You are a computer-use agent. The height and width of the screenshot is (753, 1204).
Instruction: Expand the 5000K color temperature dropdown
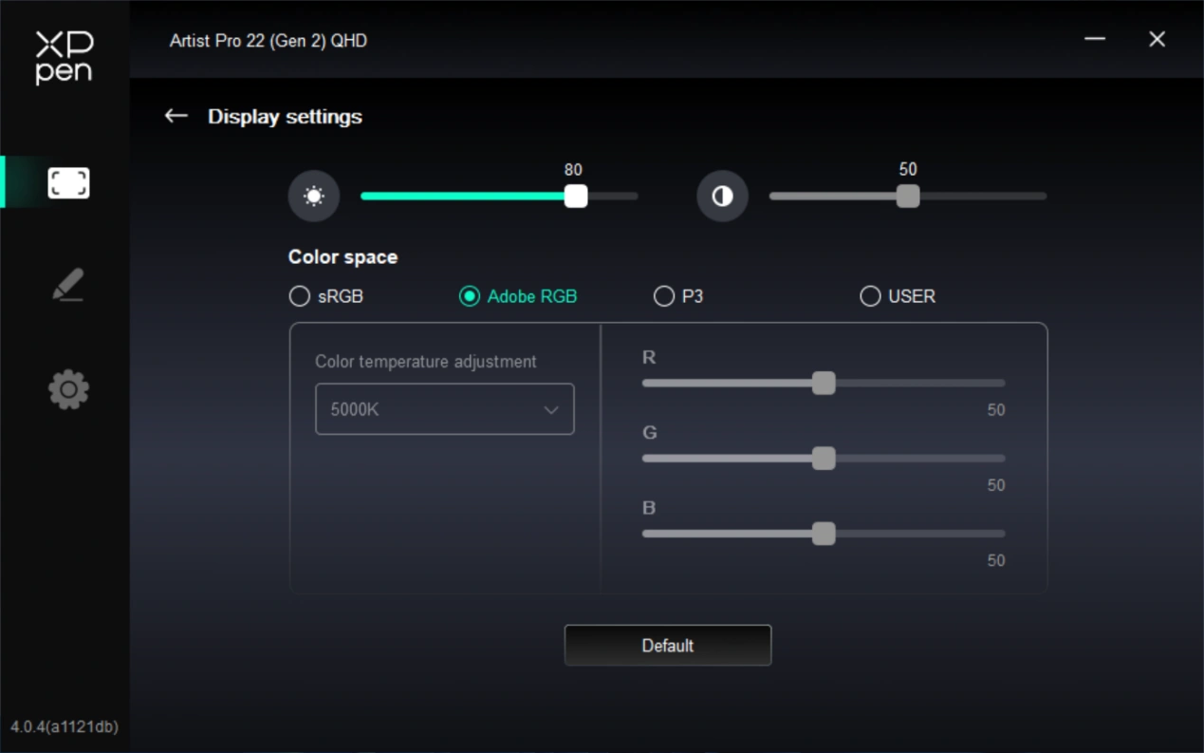point(444,409)
